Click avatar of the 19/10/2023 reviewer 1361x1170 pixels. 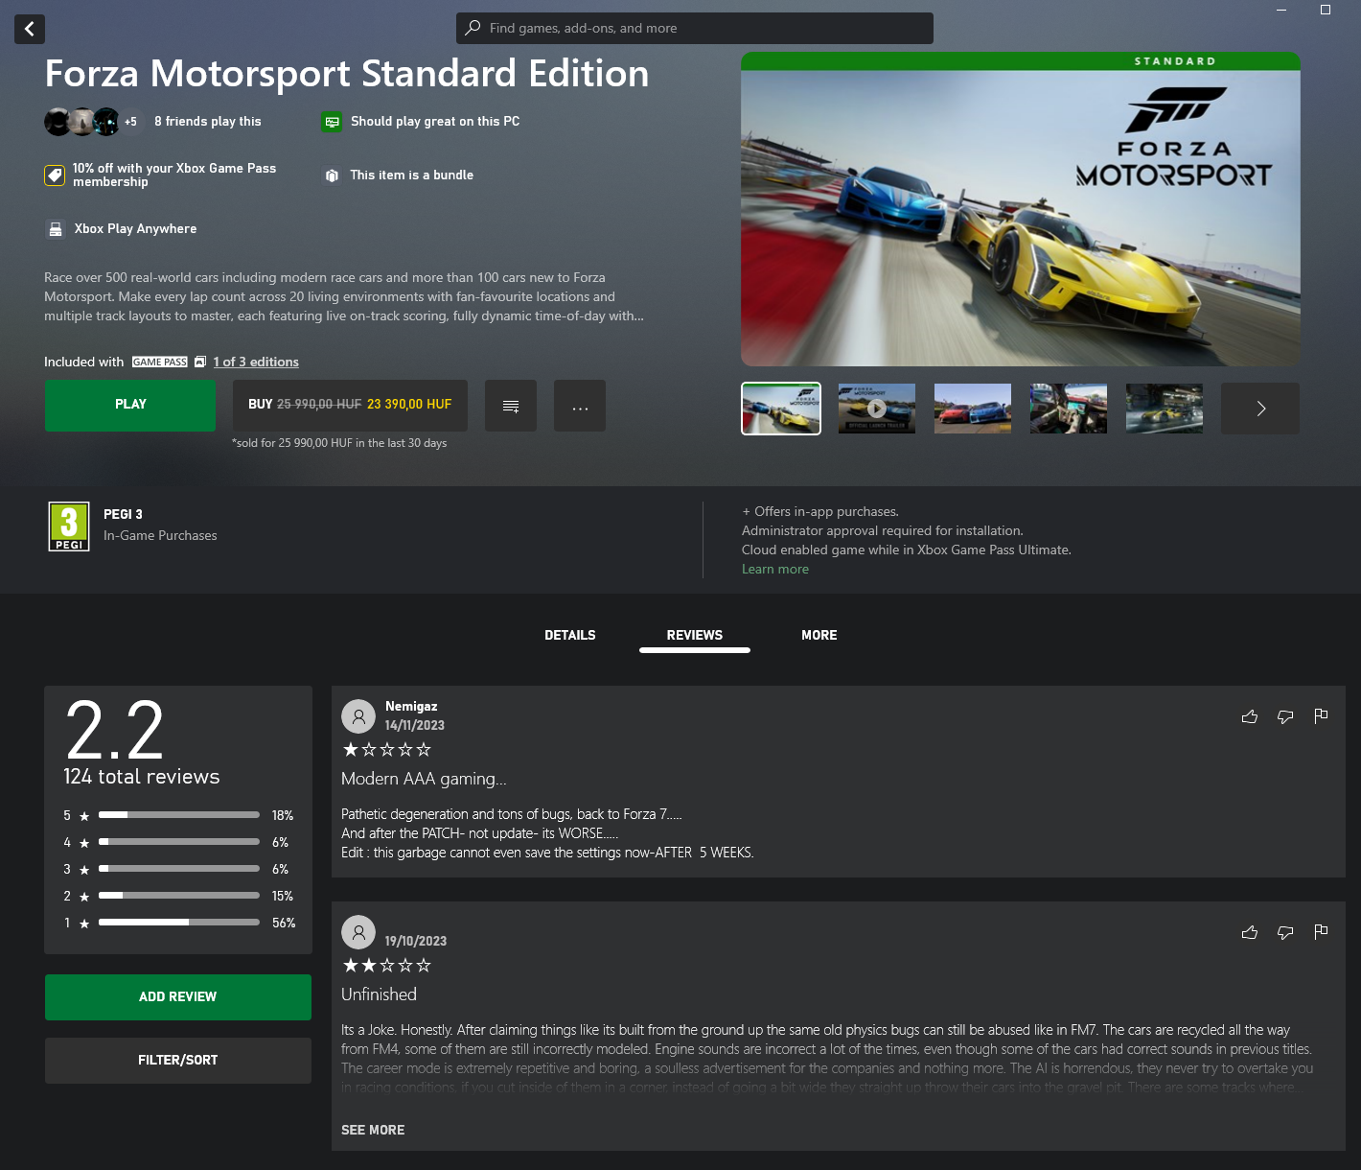(358, 932)
